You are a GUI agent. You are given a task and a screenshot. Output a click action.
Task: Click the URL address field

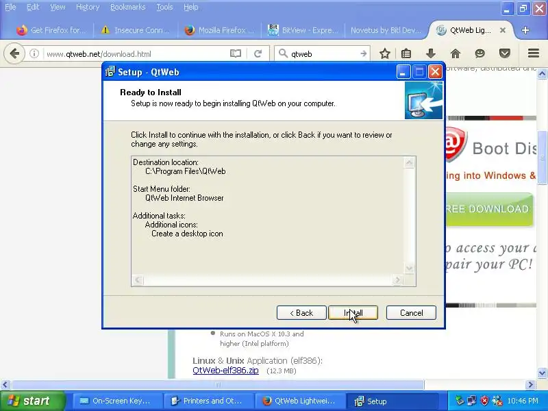click(136, 54)
